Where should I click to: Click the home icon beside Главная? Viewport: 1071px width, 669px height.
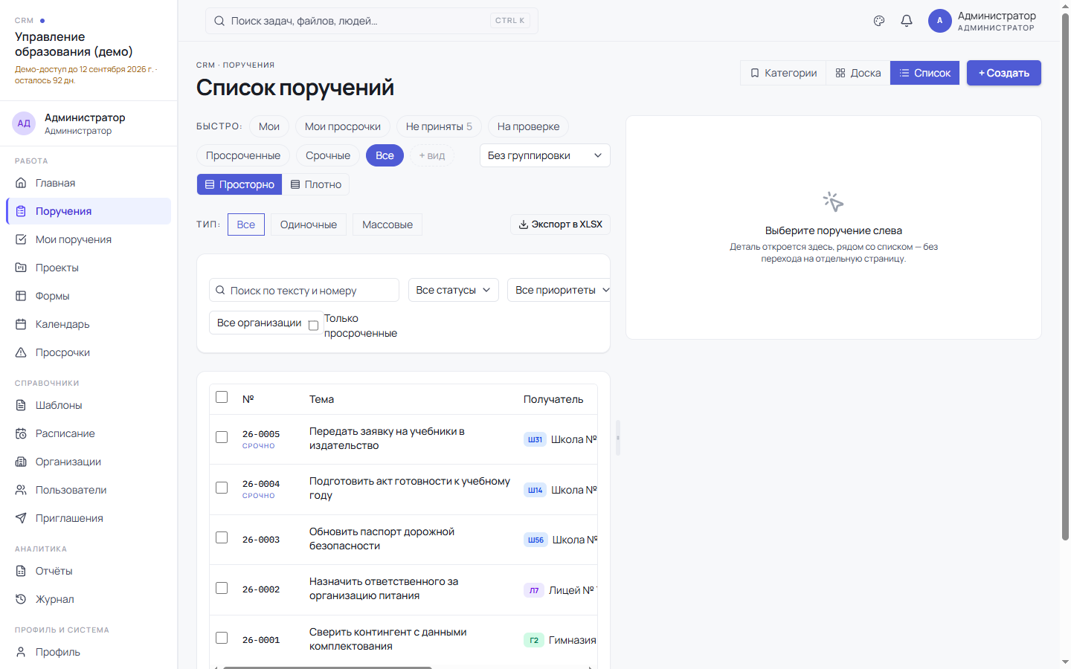[21, 183]
